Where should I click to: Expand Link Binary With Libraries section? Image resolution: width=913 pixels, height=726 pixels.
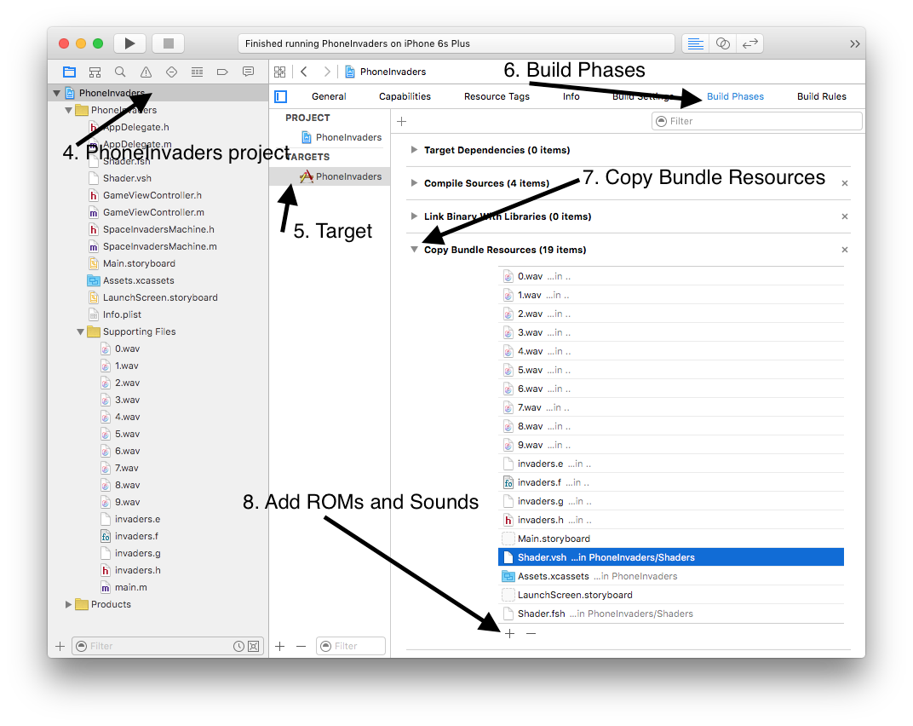coord(414,216)
